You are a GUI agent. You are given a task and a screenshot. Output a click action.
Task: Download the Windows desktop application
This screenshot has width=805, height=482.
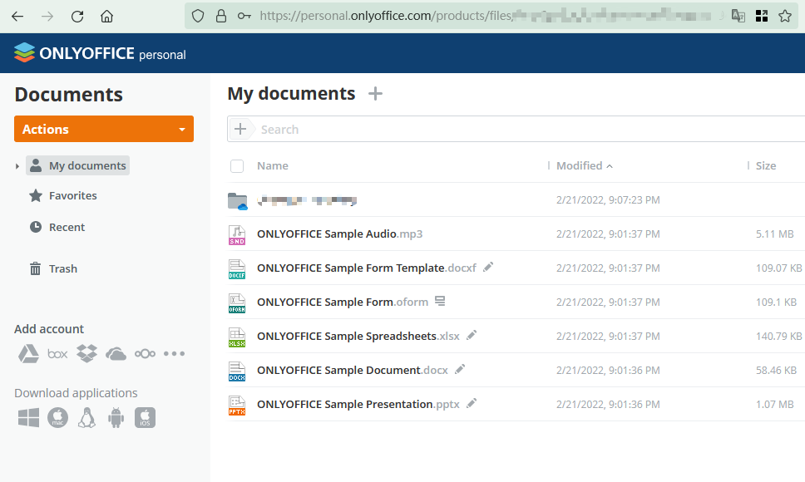28,418
